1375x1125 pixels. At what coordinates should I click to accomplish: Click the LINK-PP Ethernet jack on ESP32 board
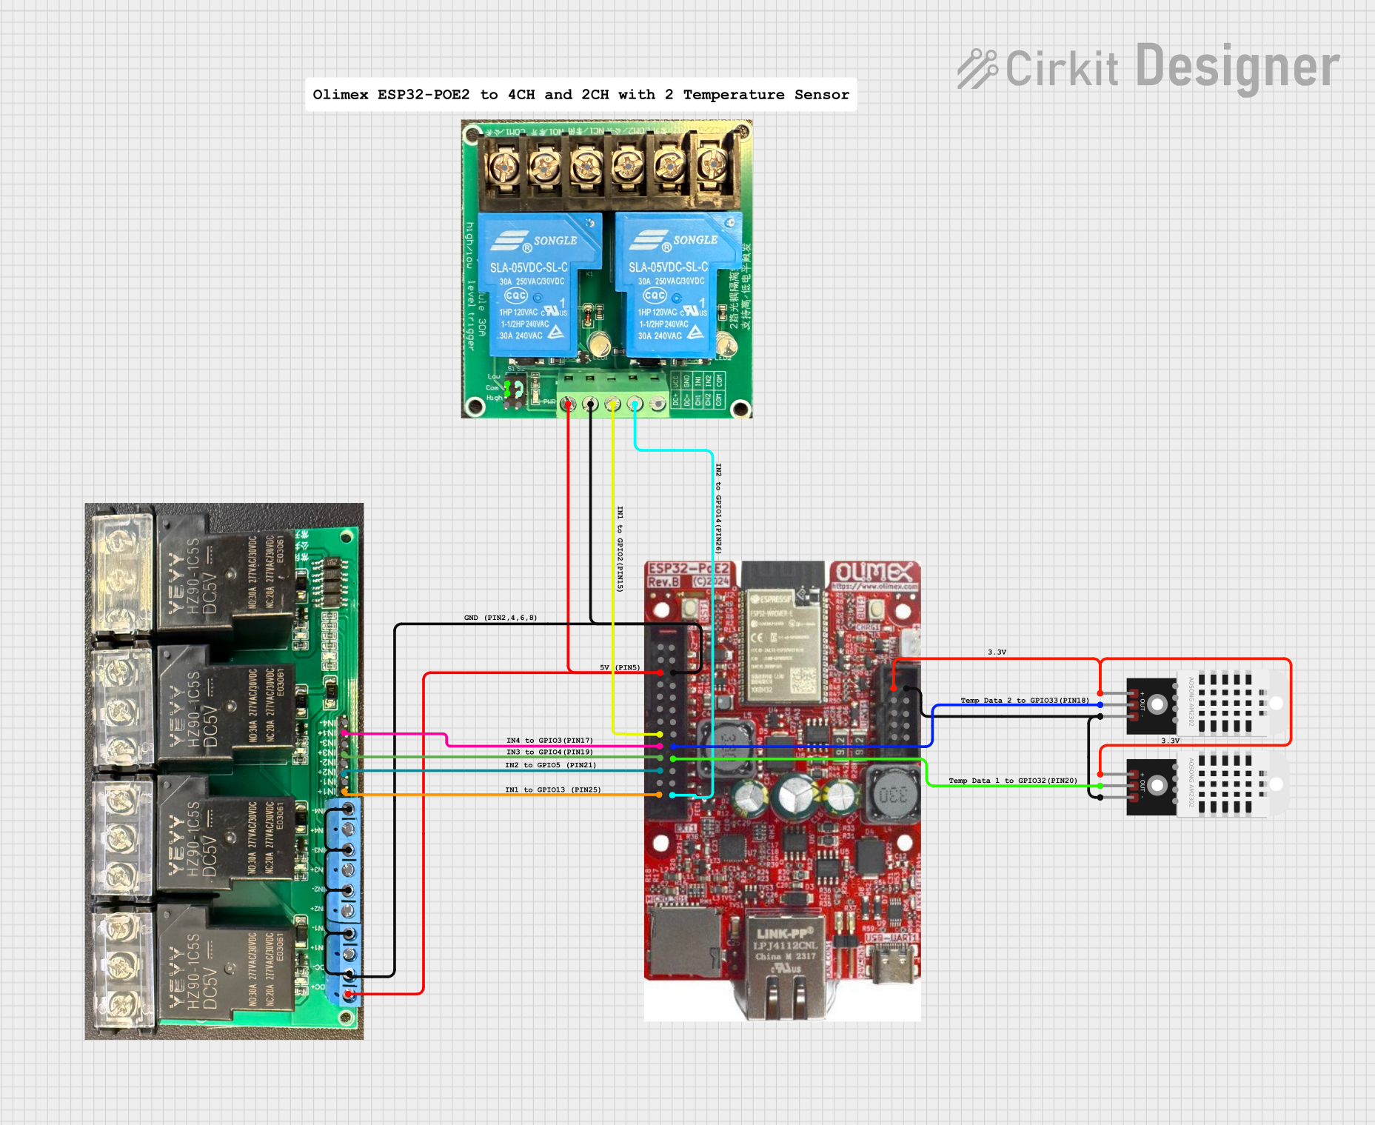784,967
